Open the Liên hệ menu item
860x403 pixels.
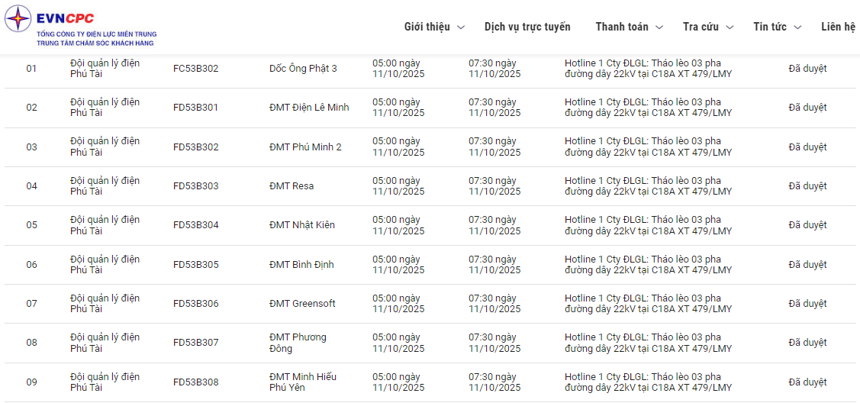point(838,27)
